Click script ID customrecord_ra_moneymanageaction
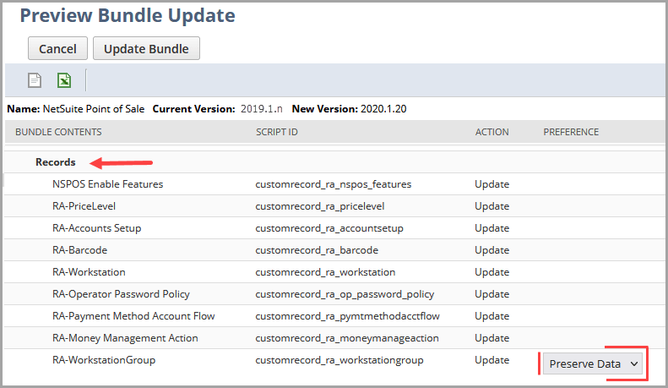The width and height of the screenshot is (668, 388). 347,338
